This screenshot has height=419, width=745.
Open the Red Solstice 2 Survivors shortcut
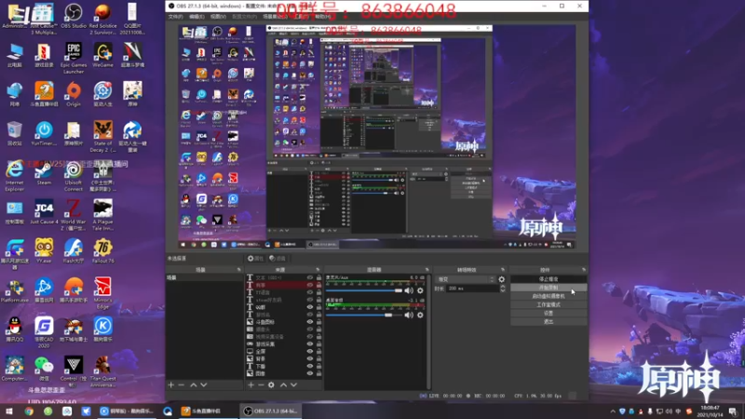tap(102, 20)
